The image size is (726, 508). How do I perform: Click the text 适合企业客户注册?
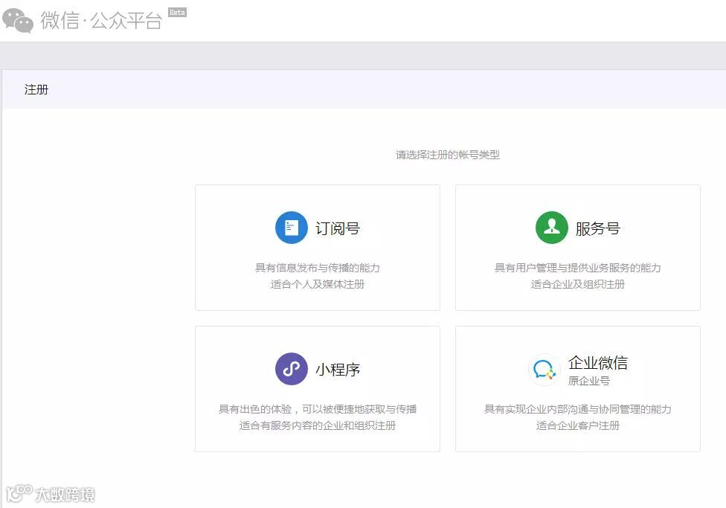tap(577, 425)
